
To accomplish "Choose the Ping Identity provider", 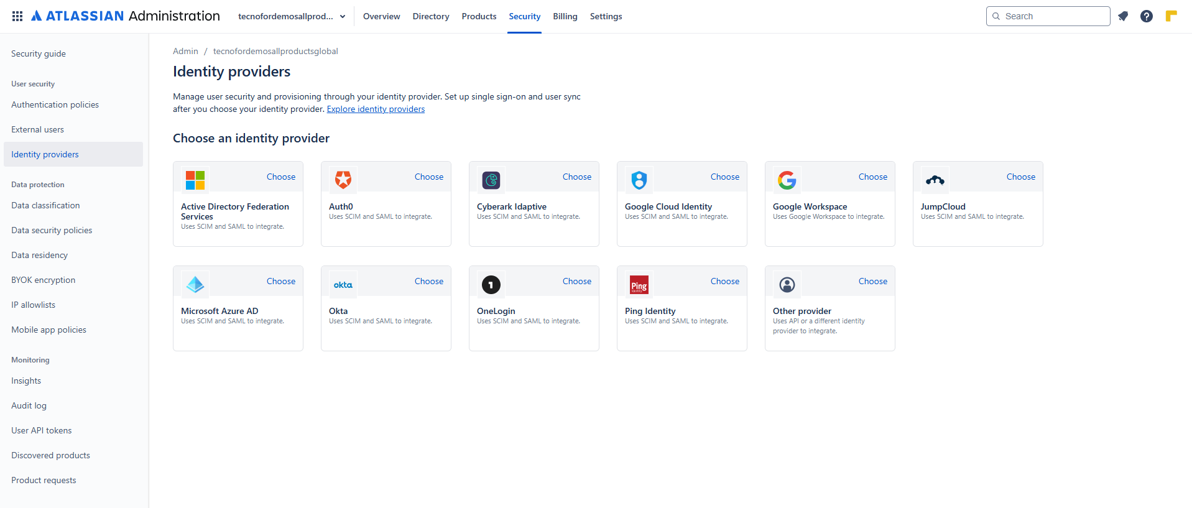I will [725, 281].
